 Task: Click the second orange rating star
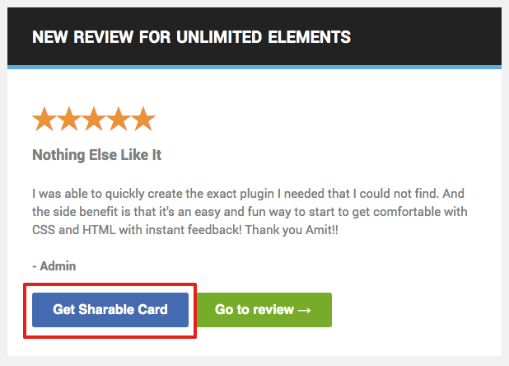(69, 120)
